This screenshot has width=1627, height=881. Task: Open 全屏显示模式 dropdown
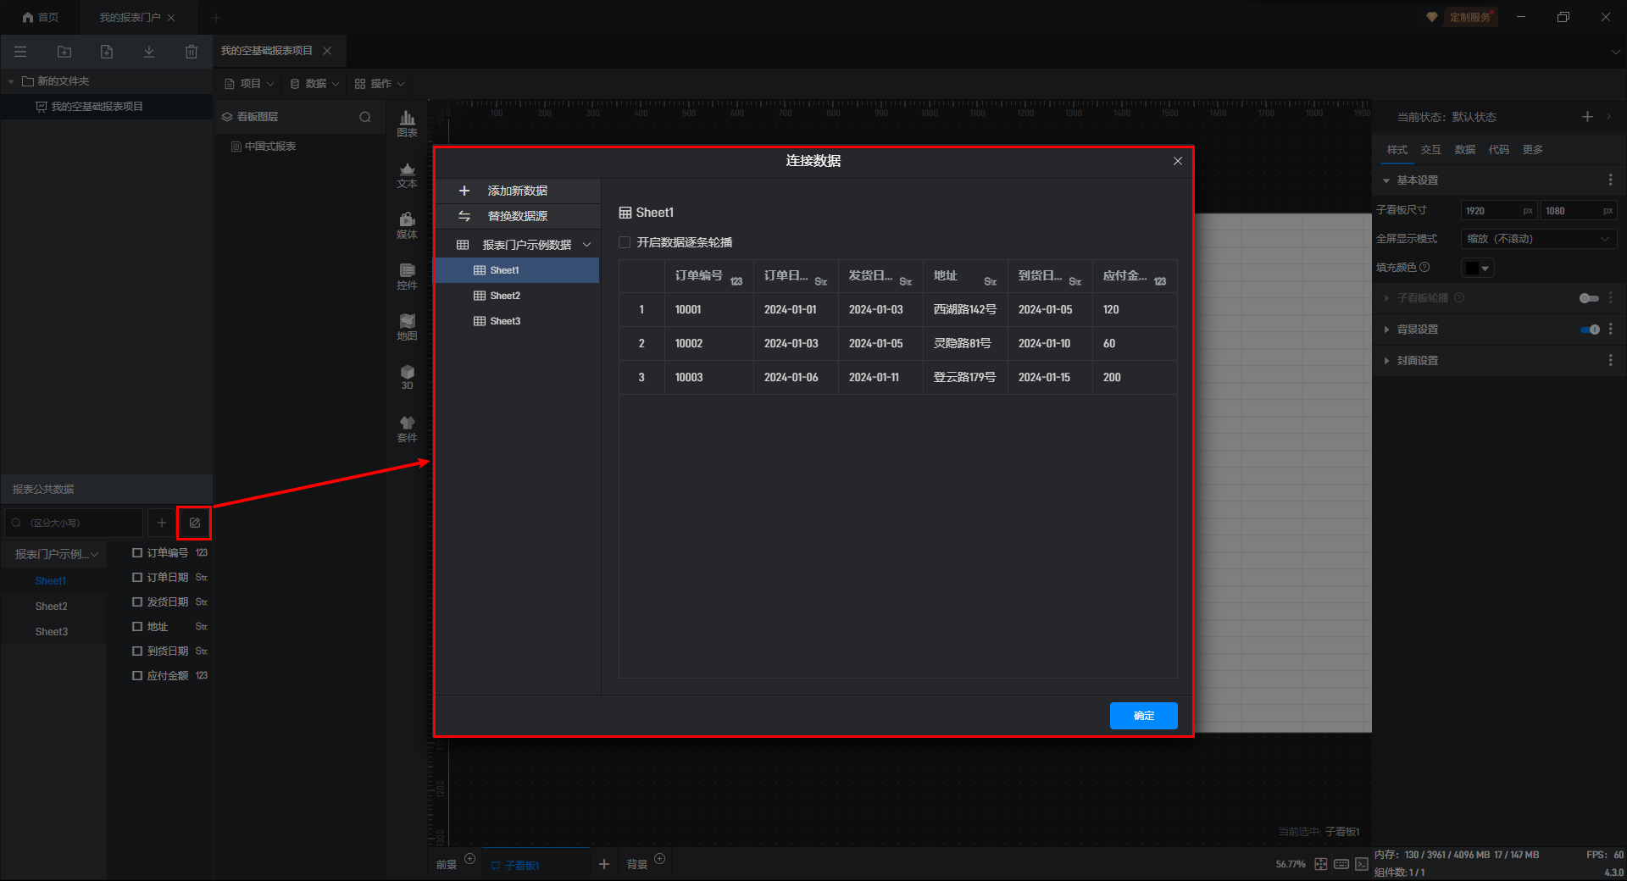(1538, 239)
